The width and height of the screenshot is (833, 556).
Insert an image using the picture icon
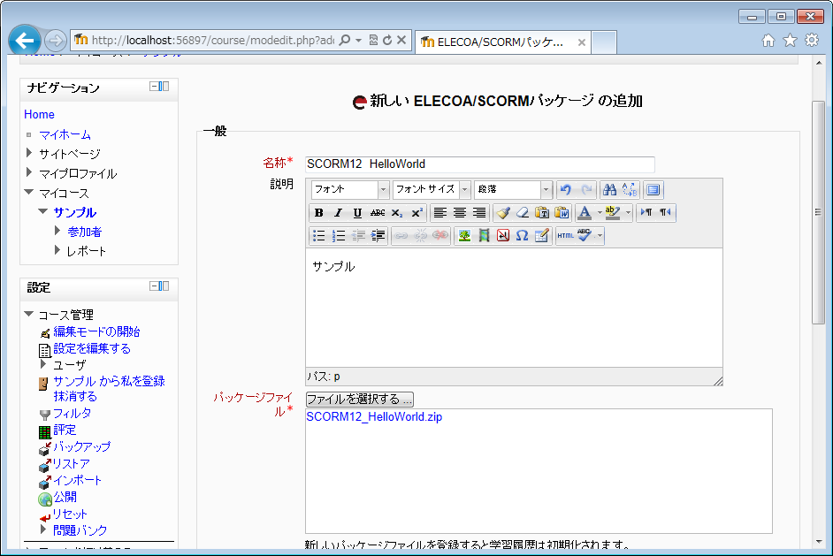(x=463, y=236)
